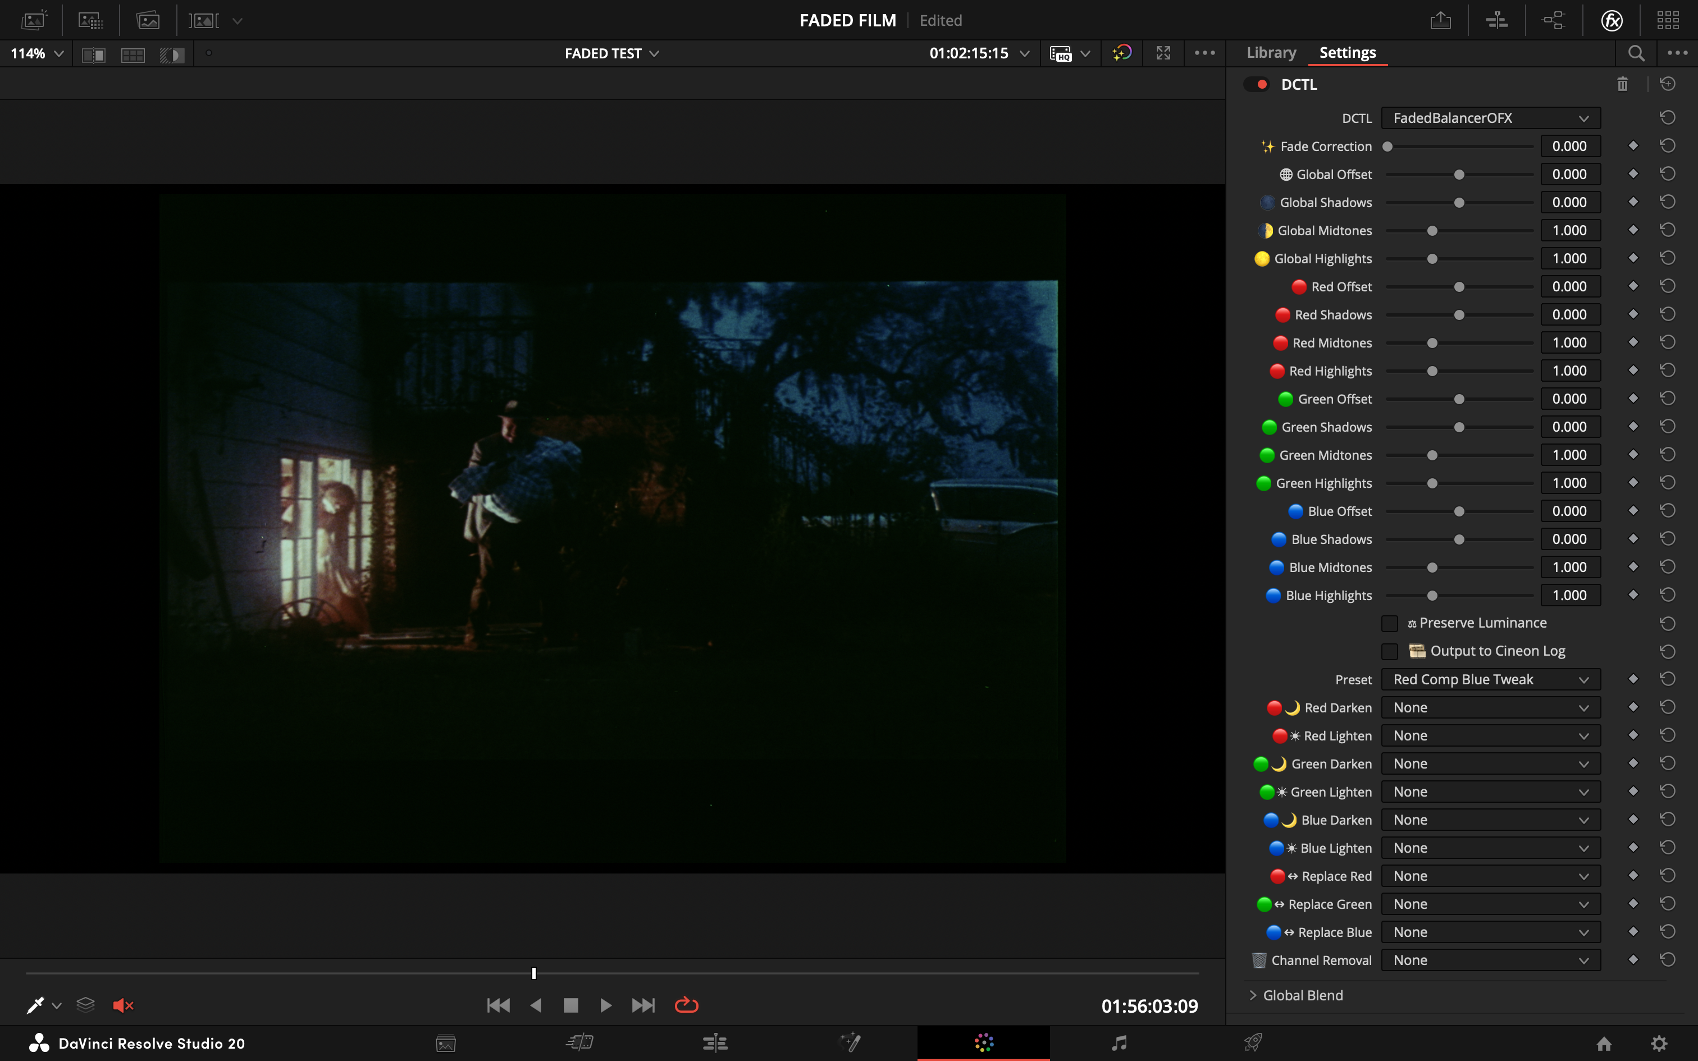The image size is (1698, 1061).
Task: Enable the Preserve Luminance checkbox
Action: [1389, 623]
